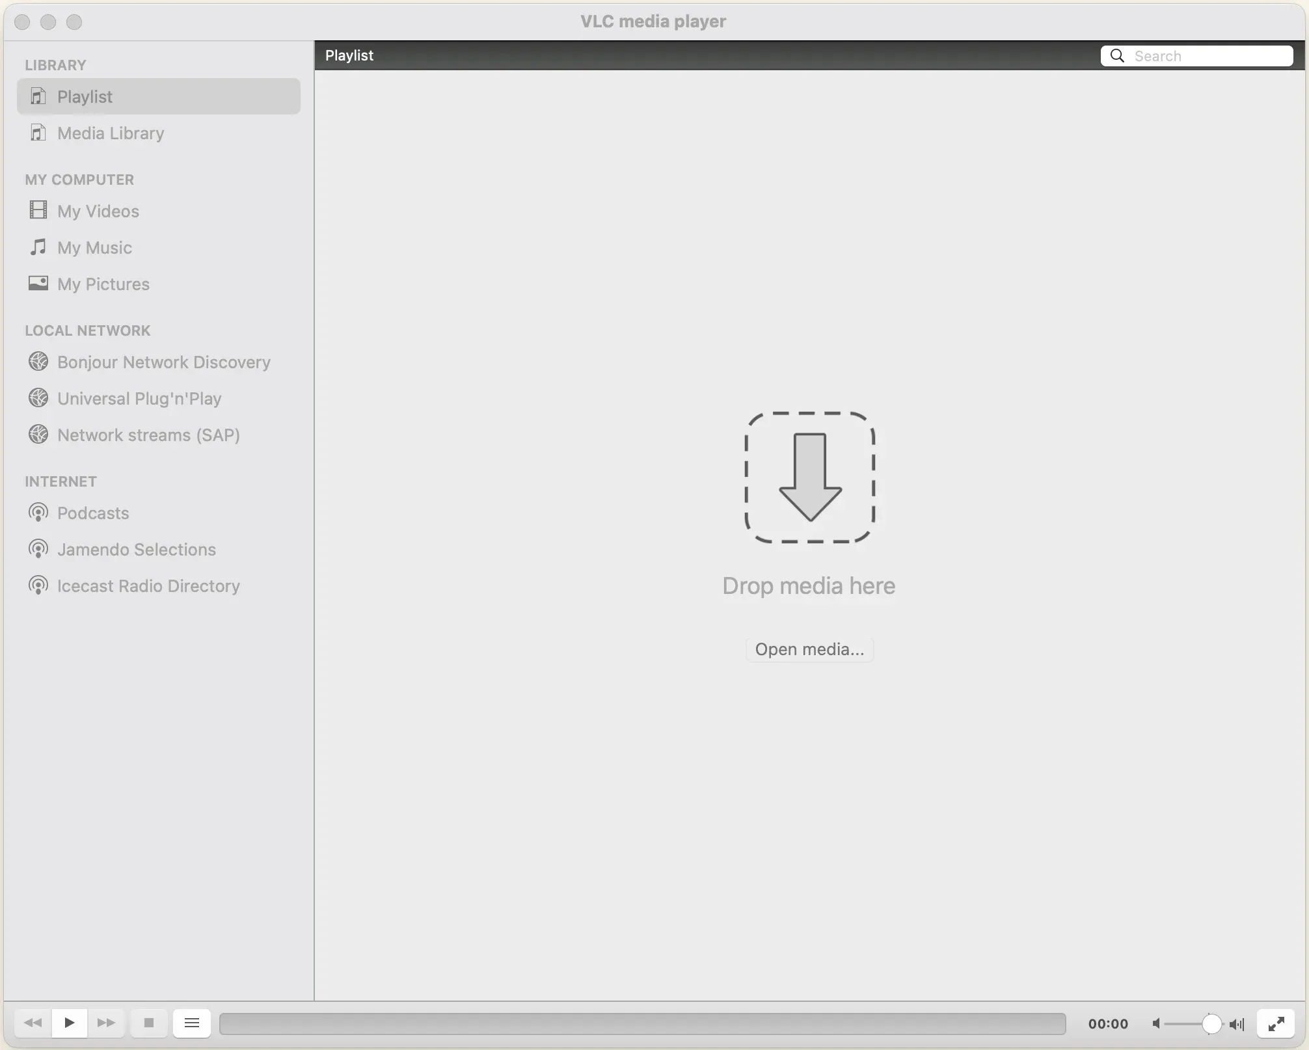Click the broadcast icon beside Icecast Radio Directory
The height and width of the screenshot is (1050, 1309).
click(38, 586)
